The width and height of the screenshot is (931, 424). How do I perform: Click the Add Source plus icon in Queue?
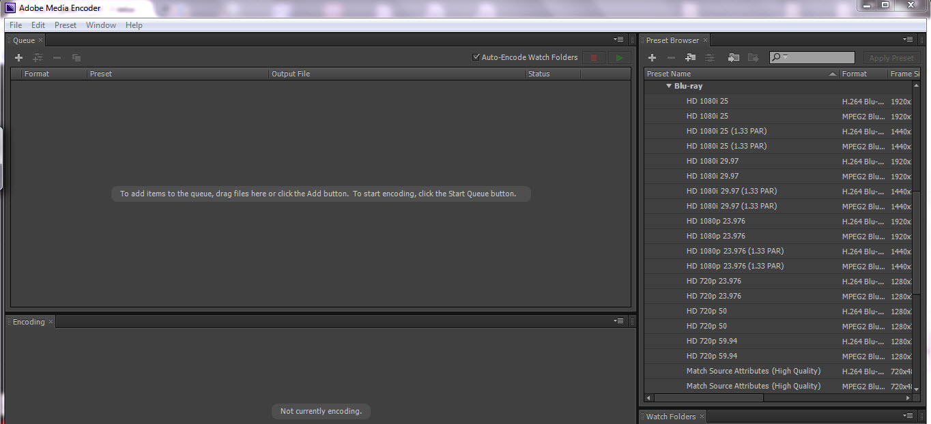[18, 58]
